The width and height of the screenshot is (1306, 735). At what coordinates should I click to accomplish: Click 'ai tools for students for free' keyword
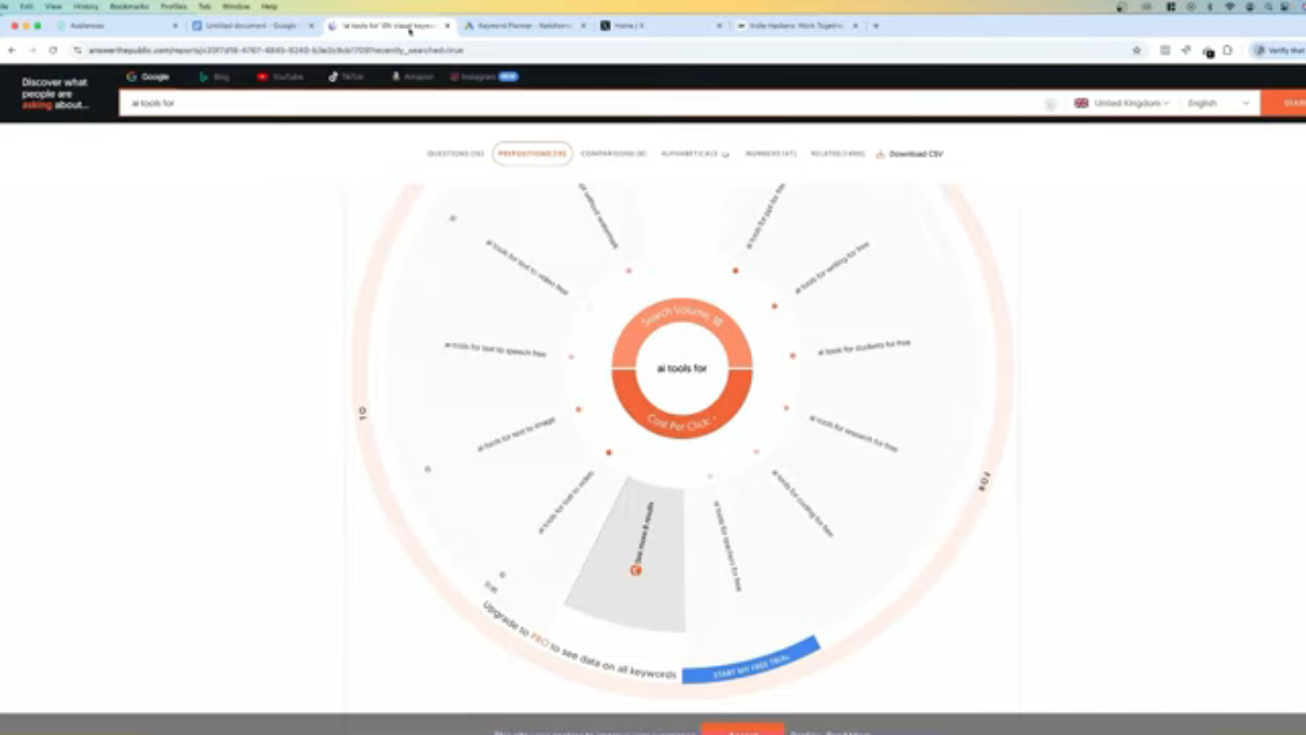click(864, 348)
